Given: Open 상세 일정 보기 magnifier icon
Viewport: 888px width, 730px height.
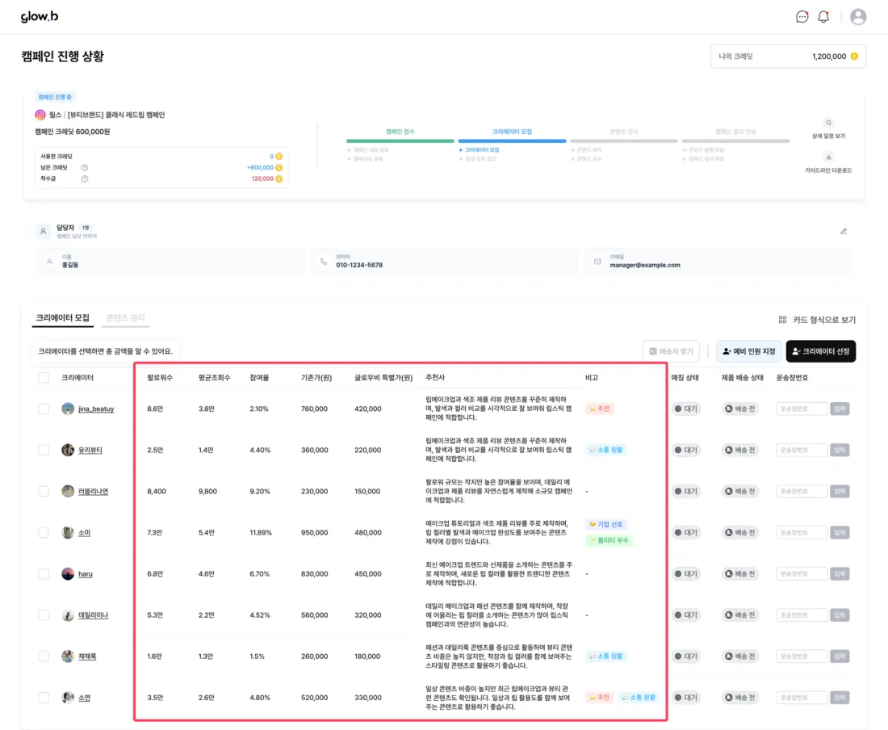Looking at the screenshot, I should [x=828, y=122].
